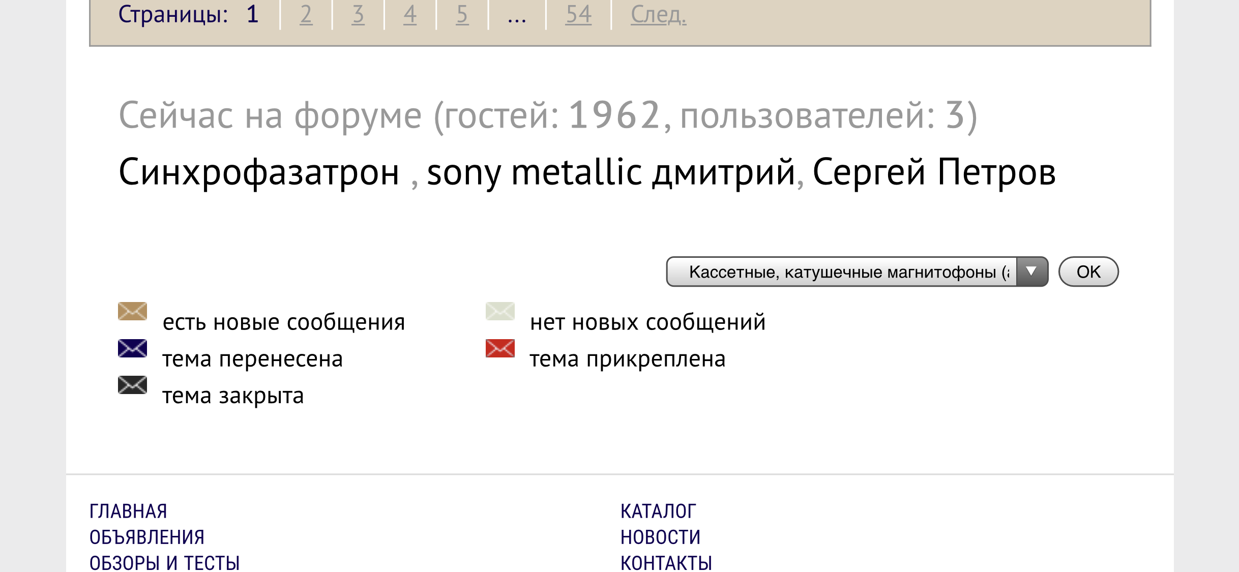Click the black 'topic closed' envelope icon
Screen dimensions: 1239x572
(x=132, y=385)
